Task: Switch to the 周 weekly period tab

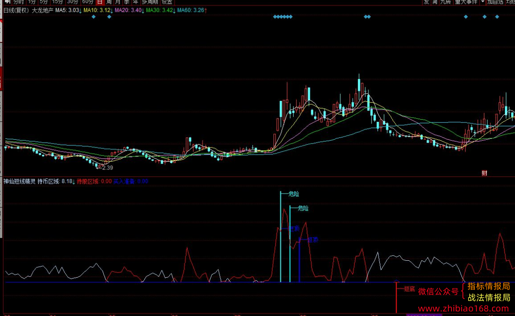Action: point(109,2)
